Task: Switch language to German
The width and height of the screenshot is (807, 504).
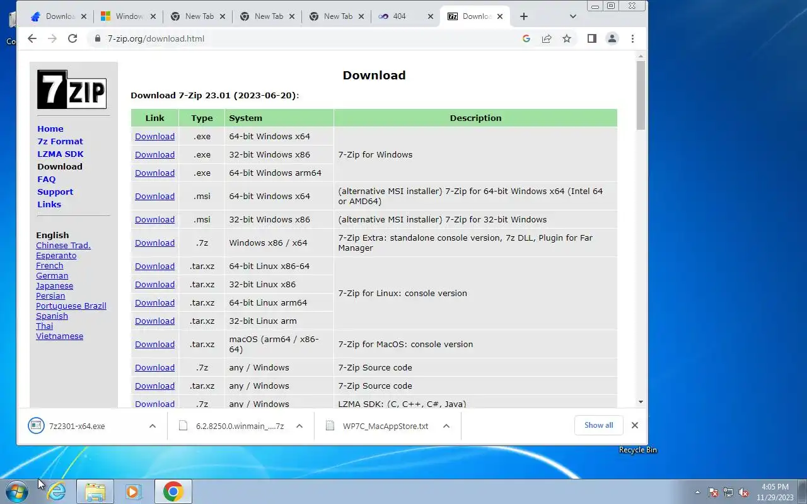Action: click(x=52, y=275)
